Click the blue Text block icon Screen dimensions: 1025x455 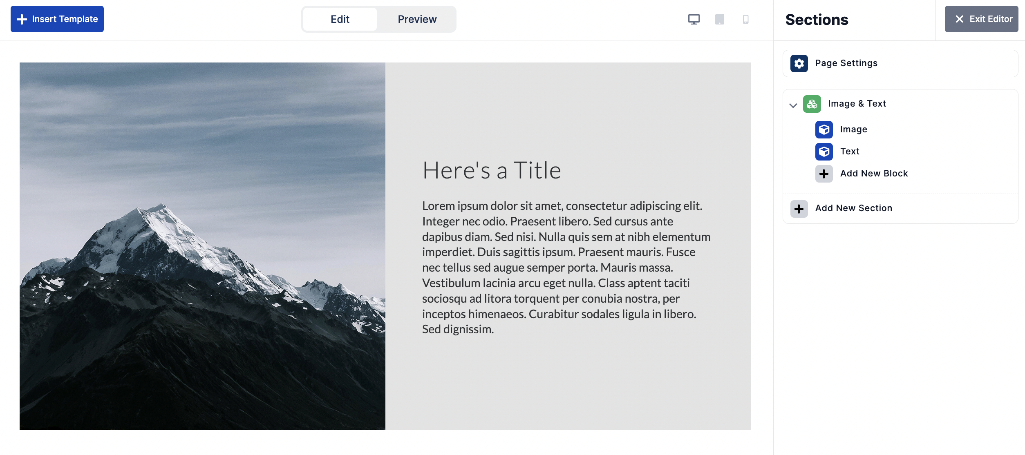click(x=824, y=152)
